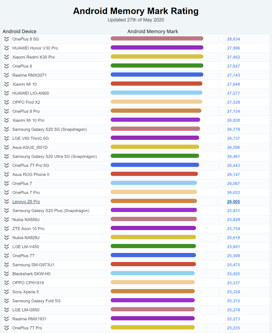Click the chevron icon next to OnePlus 8 Pro

(7, 111)
